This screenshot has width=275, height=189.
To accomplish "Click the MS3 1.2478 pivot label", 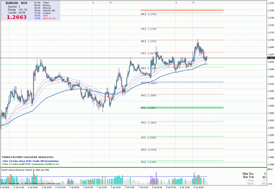I will (x=149, y=150).
